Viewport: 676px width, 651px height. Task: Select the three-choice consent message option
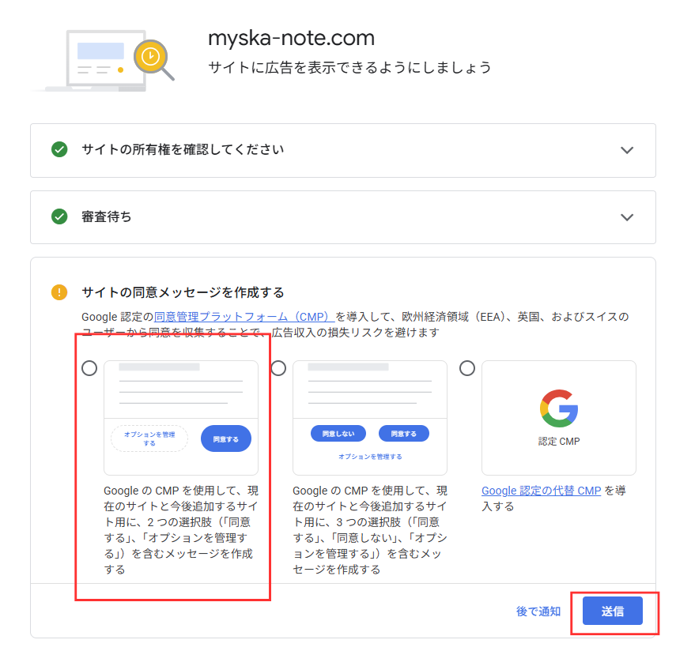pyautogui.click(x=278, y=367)
